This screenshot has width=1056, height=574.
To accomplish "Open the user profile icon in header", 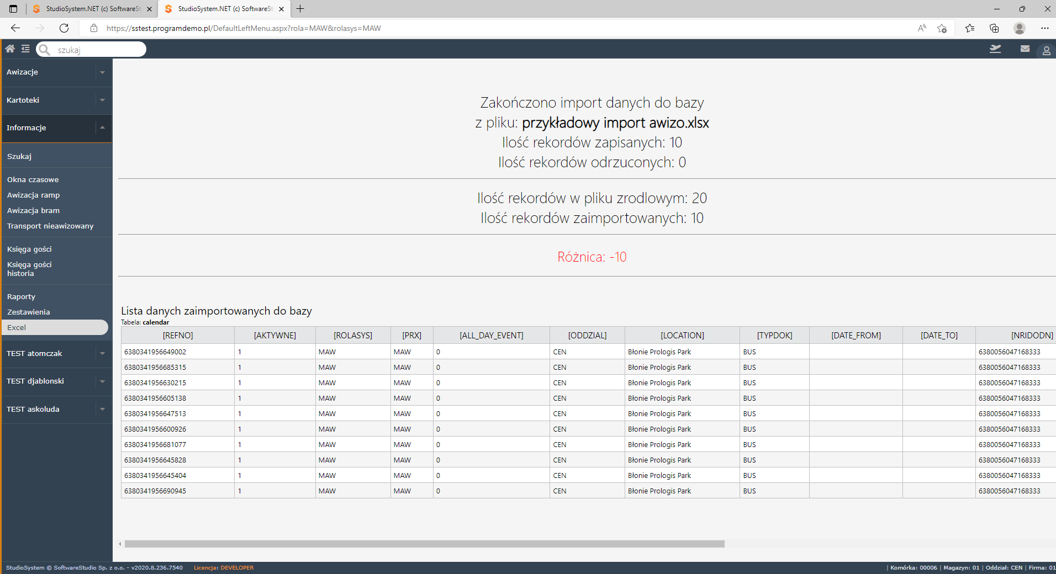I will click(1046, 50).
